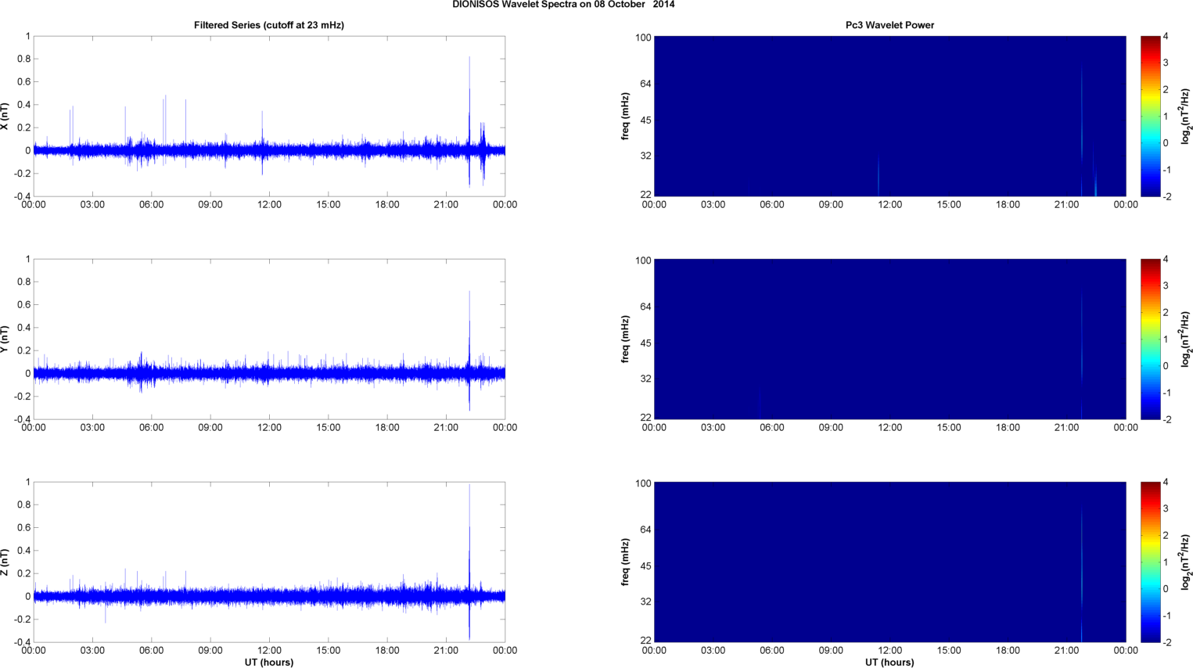This screenshot has height=668, width=1193.
Task: Select the 'X (nT)' axis label
Action: point(5,117)
